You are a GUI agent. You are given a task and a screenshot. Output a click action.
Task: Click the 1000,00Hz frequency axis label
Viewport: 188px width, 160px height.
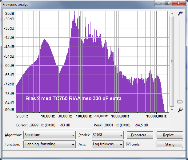(120, 116)
